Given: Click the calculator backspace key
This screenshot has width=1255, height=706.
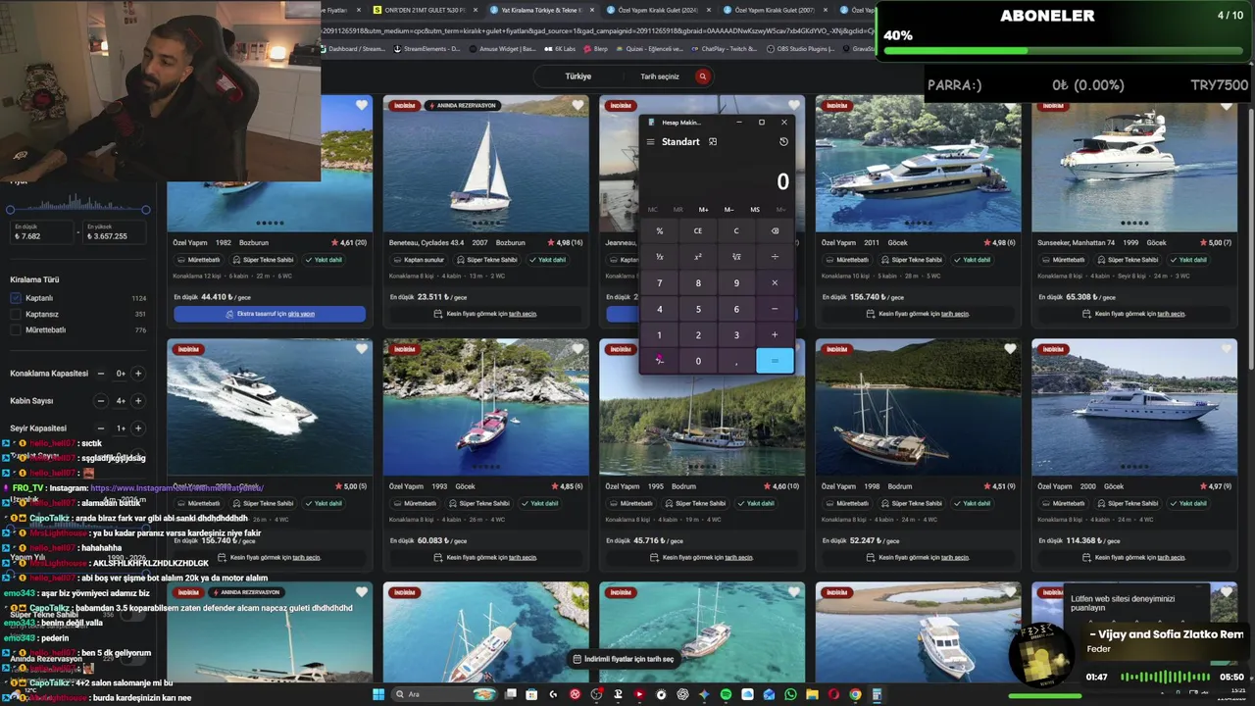Looking at the screenshot, I should [775, 231].
